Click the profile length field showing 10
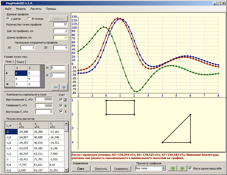Image resolution: width=227 pixels, height=175 pixels. click(x=61, y=37)
